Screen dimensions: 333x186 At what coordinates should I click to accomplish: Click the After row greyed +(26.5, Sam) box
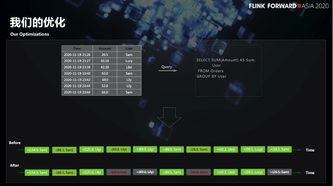click(280, 172)
